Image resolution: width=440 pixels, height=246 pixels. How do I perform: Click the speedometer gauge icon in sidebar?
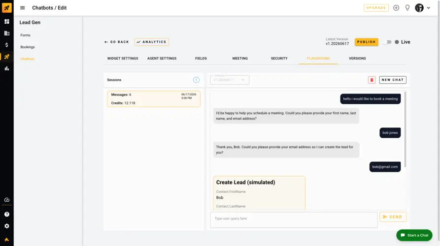click(7, 200)
